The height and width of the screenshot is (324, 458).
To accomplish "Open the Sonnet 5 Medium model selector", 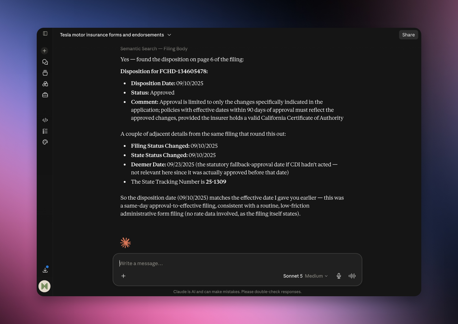I will (305, 276).
